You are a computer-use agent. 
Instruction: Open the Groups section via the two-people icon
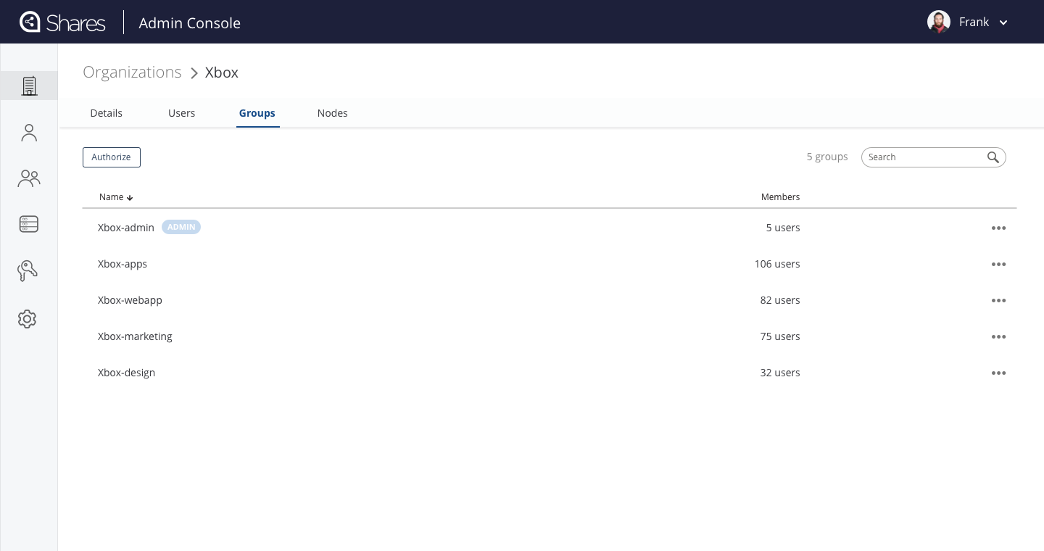29,178
